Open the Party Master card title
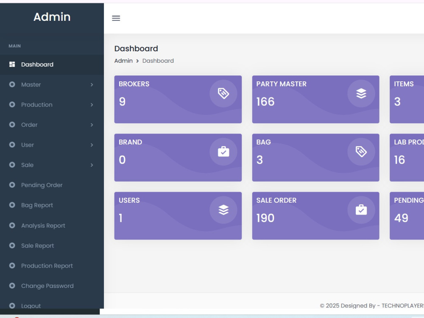 click(x=281, y=84)
